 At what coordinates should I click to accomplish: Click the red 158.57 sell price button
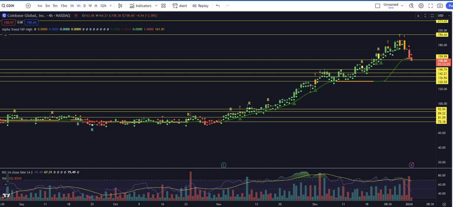8,23
